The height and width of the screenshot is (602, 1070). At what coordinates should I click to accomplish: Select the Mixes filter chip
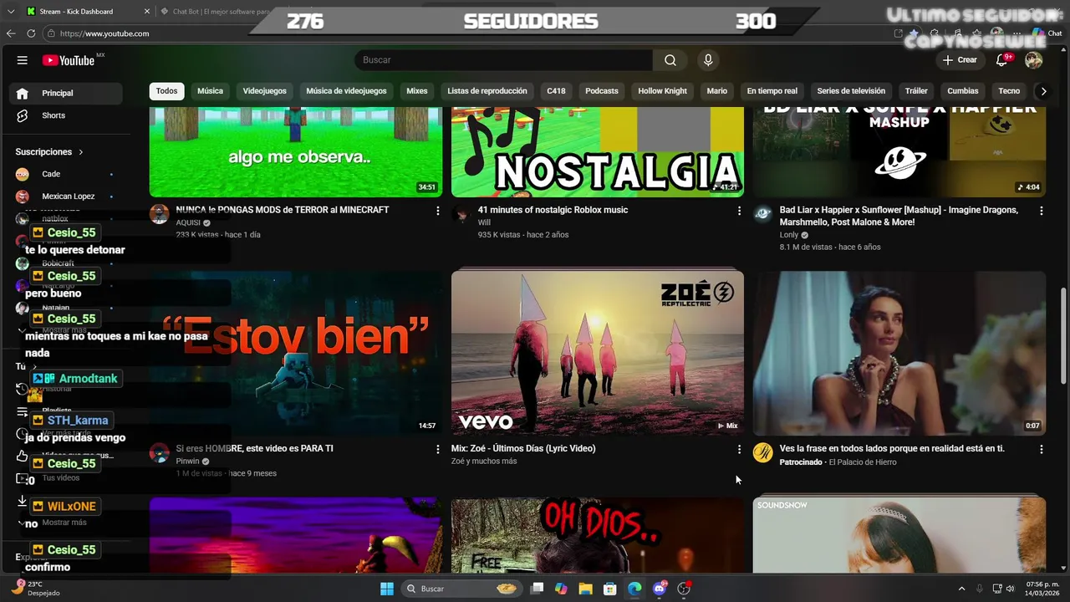coord(416,91)
